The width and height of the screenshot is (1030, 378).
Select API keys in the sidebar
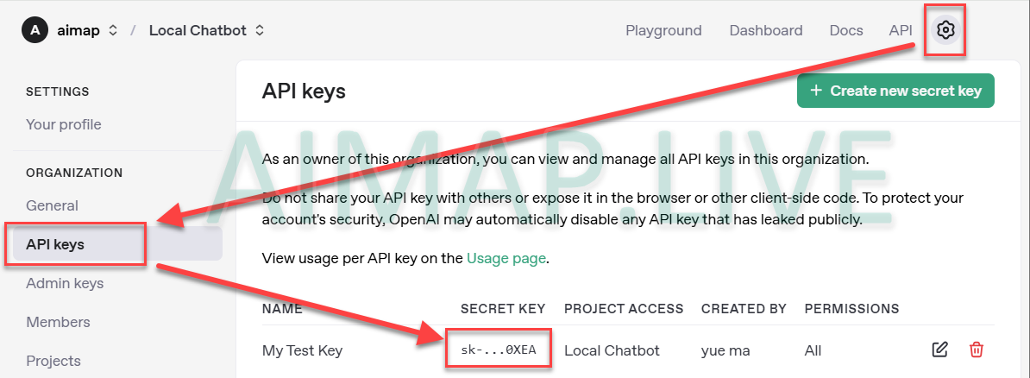point(55,244)
